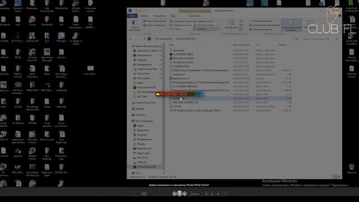Sort the list by the Тип column header
Viewport: 359px width, 202px height.
[258, 45]
